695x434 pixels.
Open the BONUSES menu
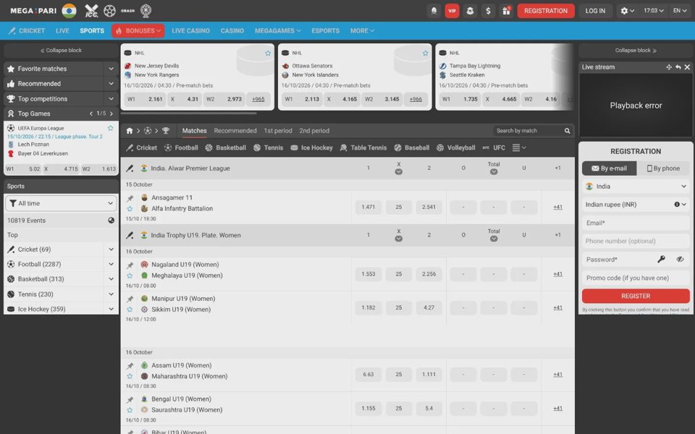pyautogui.click(x=138, y=31)
